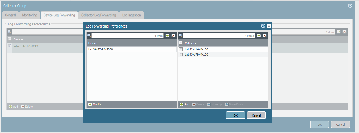Image resolution: width=359 pixels, height=133 pixels.
Task: Cancel the Log Forwarding Preferences dialog
Action: click(x=256, y=115)
